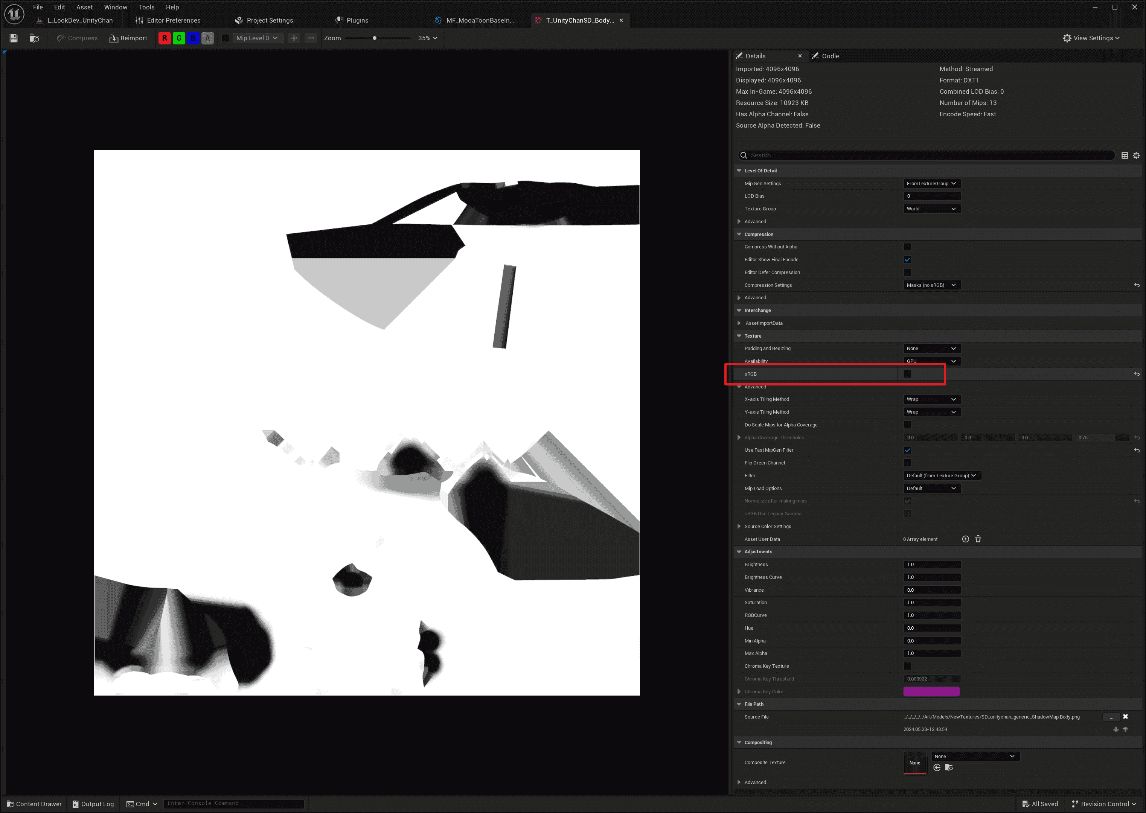
Task: Open Cmd console type selector
Action: coord(142,804)
